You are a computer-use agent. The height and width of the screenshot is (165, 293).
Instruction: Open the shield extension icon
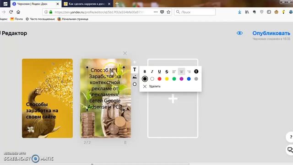(x=261, y=12)
